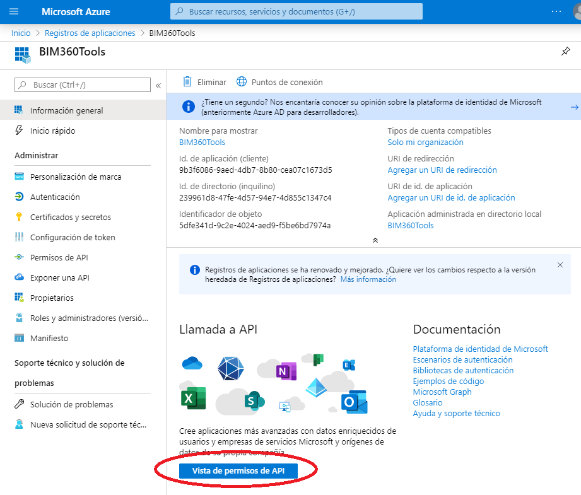
Task: Click the Nueva solicitud de soporte icon
Action: point(19,424)
